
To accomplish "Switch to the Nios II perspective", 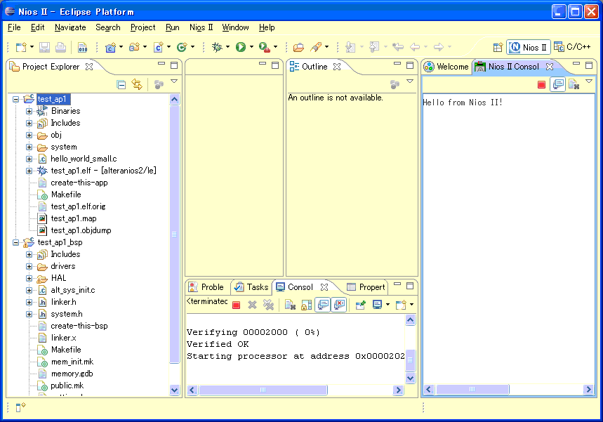I will pyautogui.click(x=529, y=47).
